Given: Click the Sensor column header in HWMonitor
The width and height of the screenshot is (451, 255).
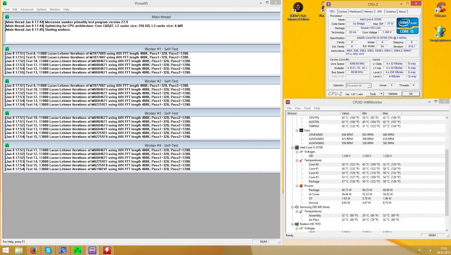Looking at the screenshot, I should [x=313, y=113].
